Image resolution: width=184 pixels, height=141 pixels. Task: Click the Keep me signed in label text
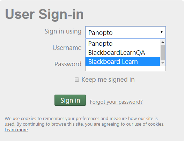coord(108,80)
